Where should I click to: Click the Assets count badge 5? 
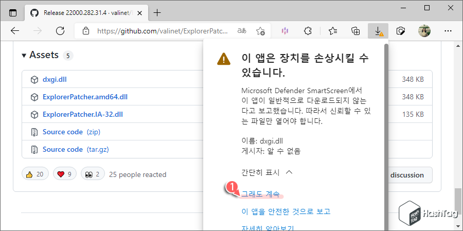pyautogui.click(x=67, y=56)
